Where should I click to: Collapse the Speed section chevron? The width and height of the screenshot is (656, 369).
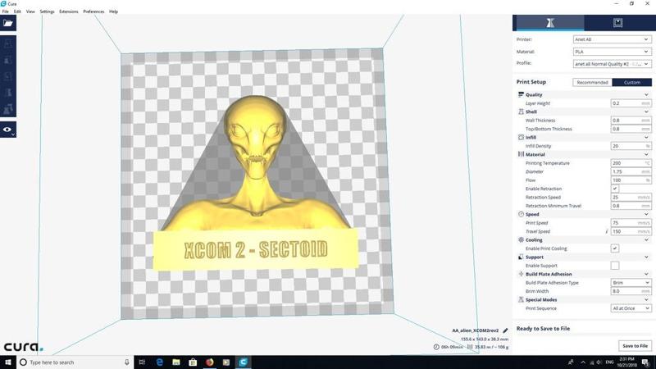(x=646, y=214)
